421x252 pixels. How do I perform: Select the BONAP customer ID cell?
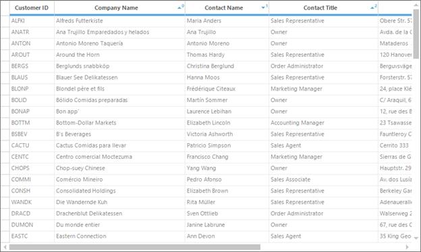coord(32,111)
